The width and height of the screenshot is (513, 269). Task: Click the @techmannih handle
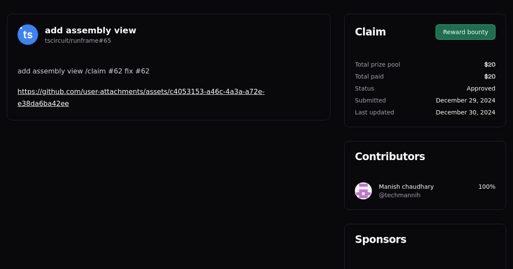[x=399, y=195]
